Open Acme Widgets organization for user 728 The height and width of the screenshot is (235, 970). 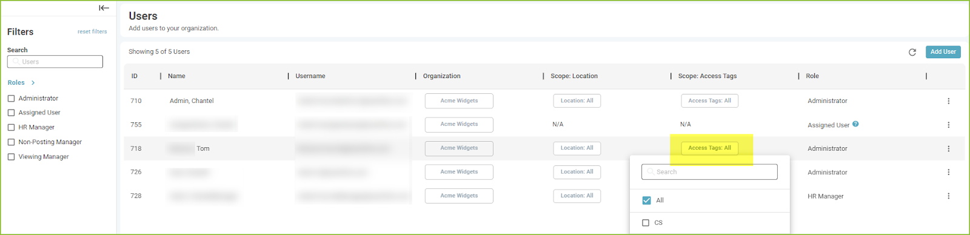click(459, 196)
